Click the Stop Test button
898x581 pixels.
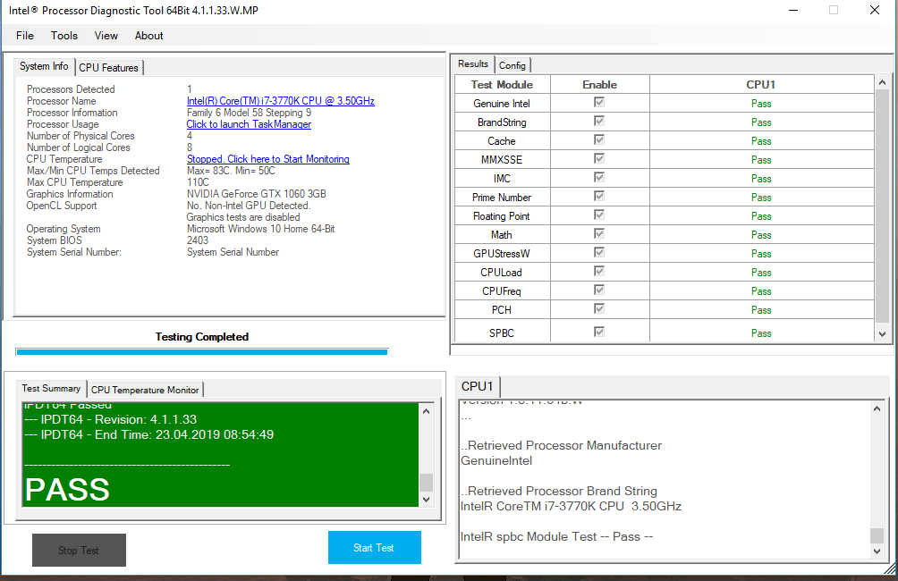pos(79,550)
